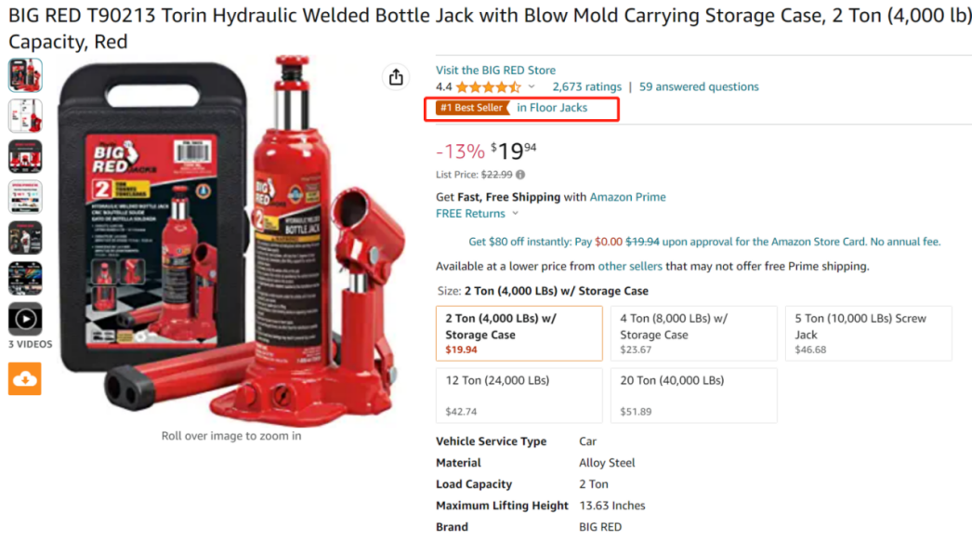Select the first product image thumbnail
Image resolution: width=972 pixels, height=540 pixels.
[25, 75]
